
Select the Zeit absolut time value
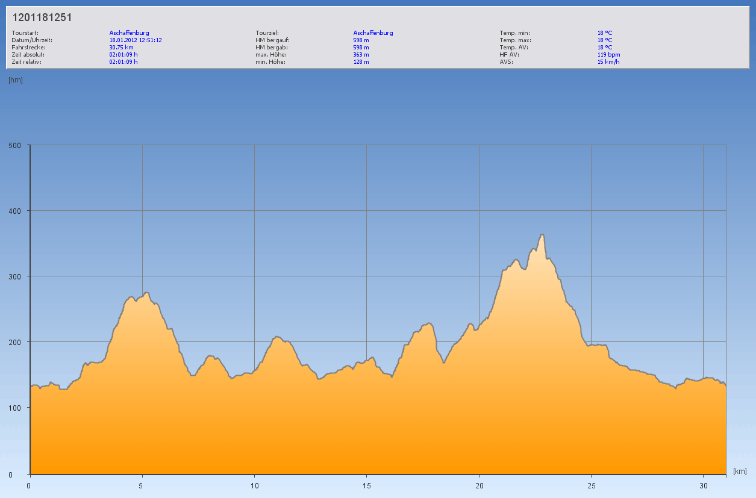(123, 55)
